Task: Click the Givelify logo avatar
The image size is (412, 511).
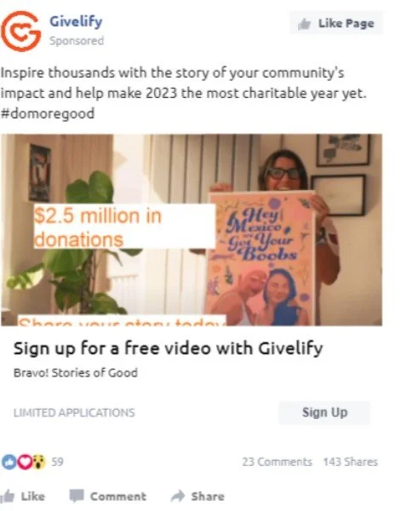Action: click(x=20, y=32)
